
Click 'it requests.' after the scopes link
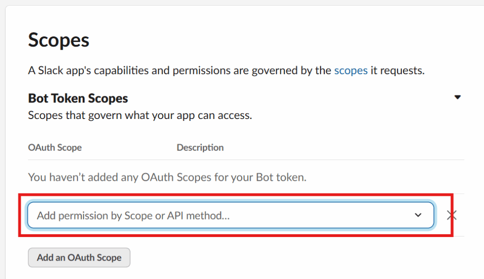(x=398, y=71)
